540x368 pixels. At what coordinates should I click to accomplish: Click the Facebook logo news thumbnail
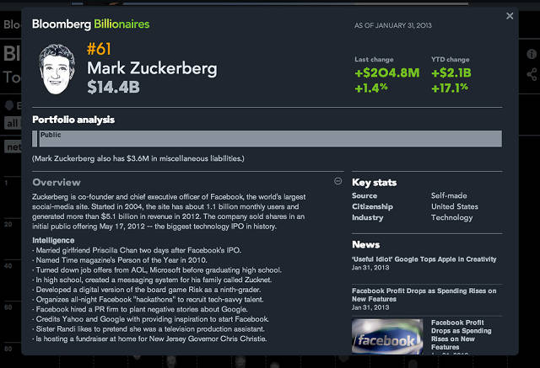point(387,336)
